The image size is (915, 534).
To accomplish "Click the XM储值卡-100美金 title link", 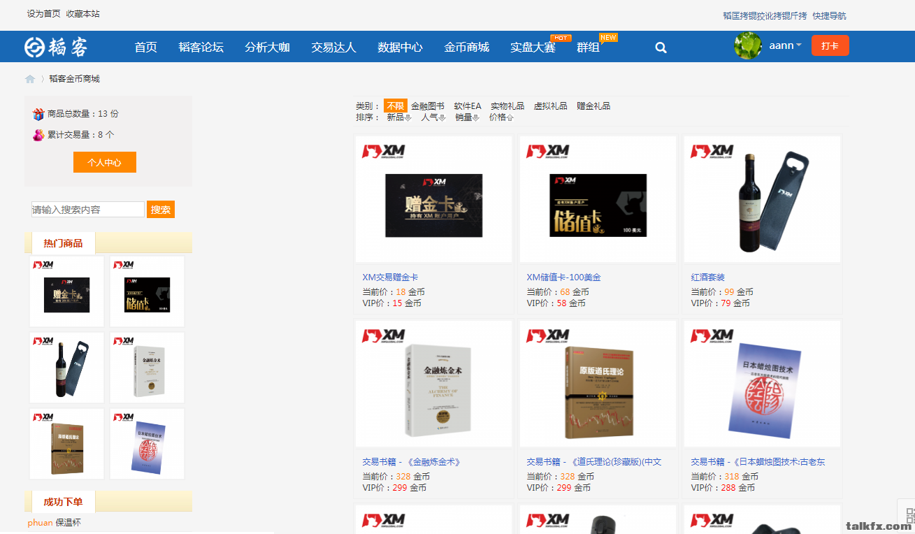I will coord(564,277).
